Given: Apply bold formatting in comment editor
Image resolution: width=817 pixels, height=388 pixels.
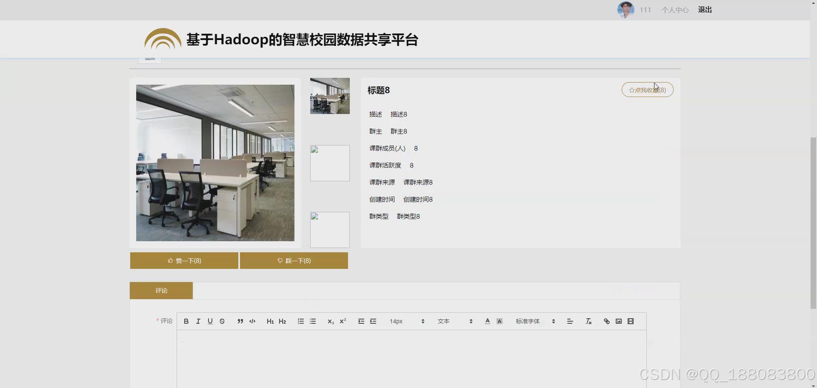Looking at the screenshot, I should point(186,321).
